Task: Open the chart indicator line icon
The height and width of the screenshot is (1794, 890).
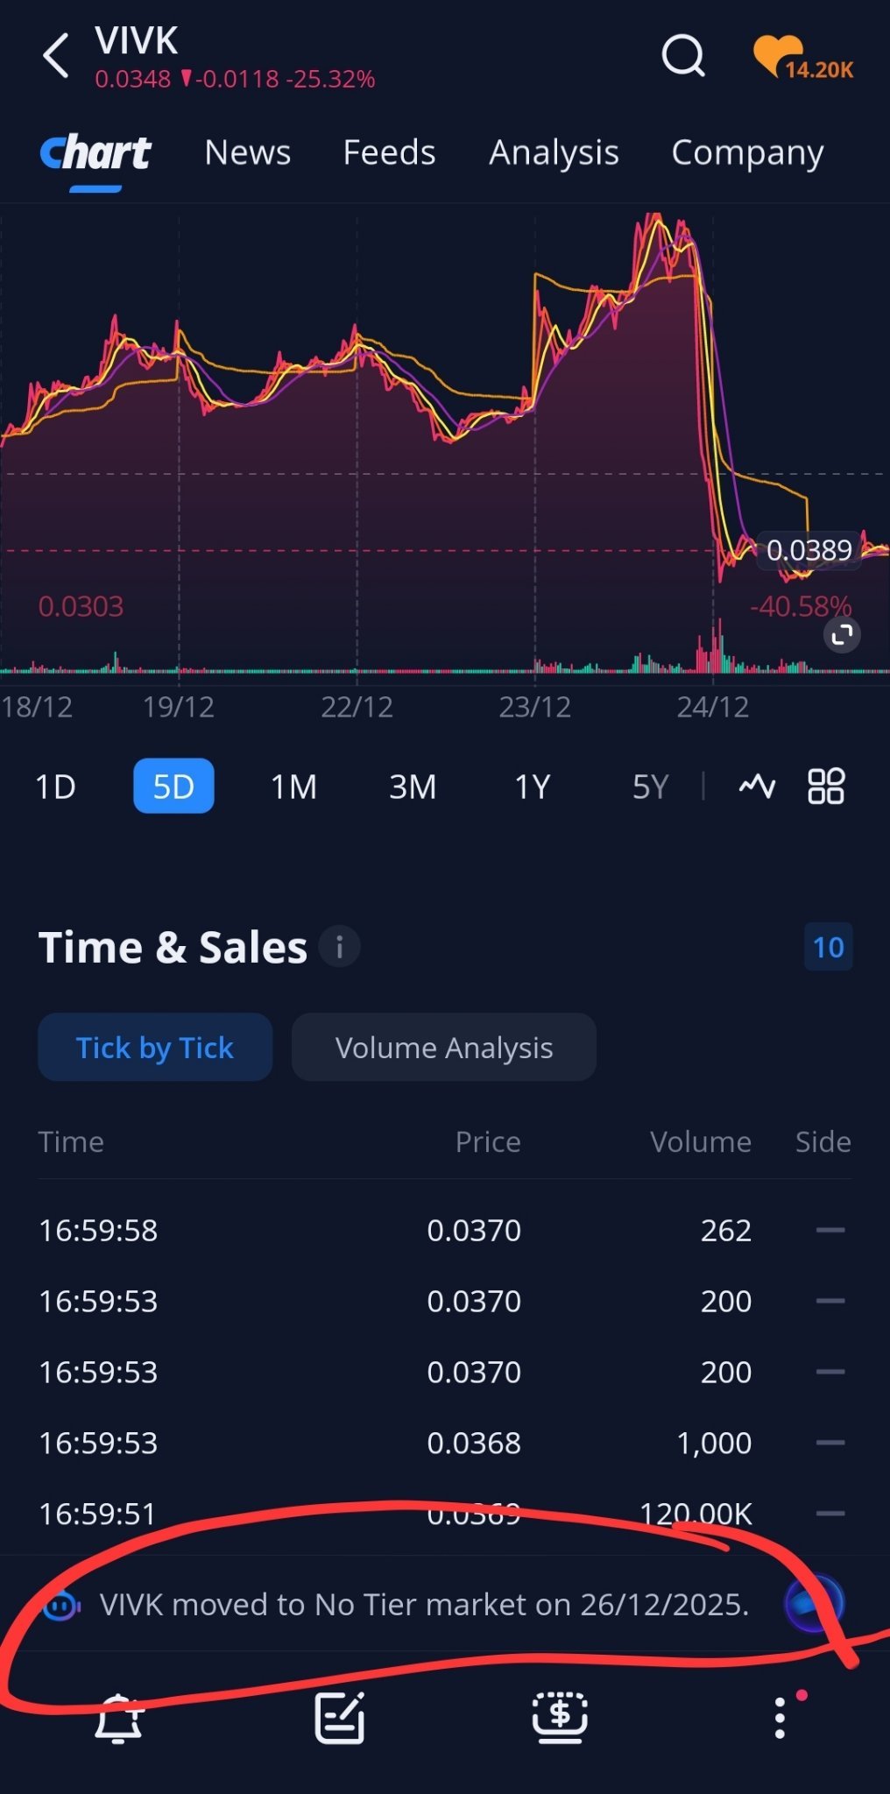Action: pos(757,786)
